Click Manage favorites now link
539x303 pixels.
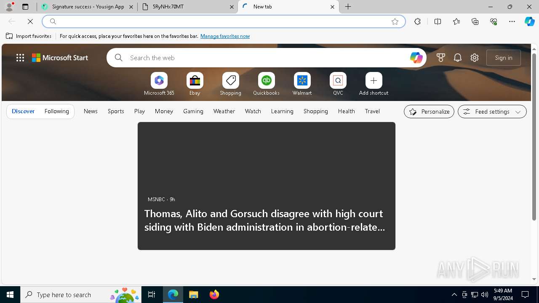tap(225, 36)
